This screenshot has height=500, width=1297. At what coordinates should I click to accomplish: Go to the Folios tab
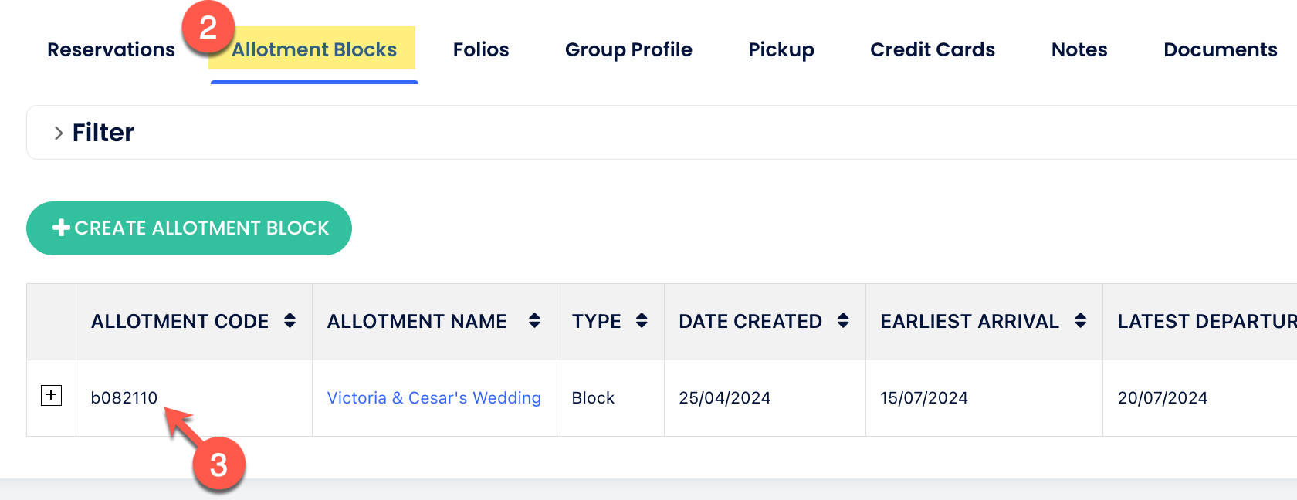(x=481, y=50)
